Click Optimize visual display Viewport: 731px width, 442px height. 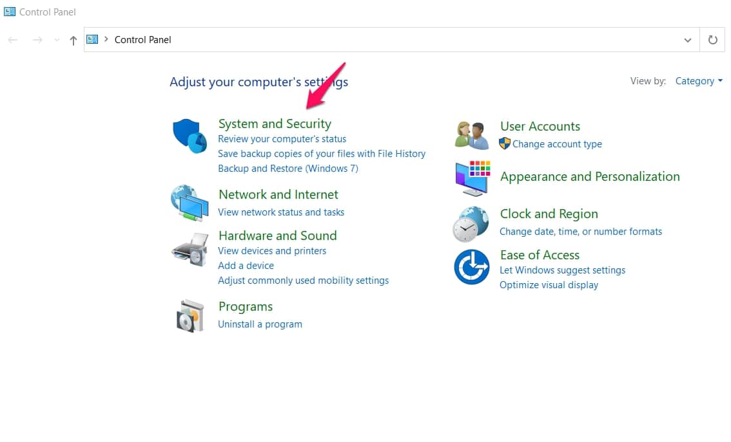549,285
